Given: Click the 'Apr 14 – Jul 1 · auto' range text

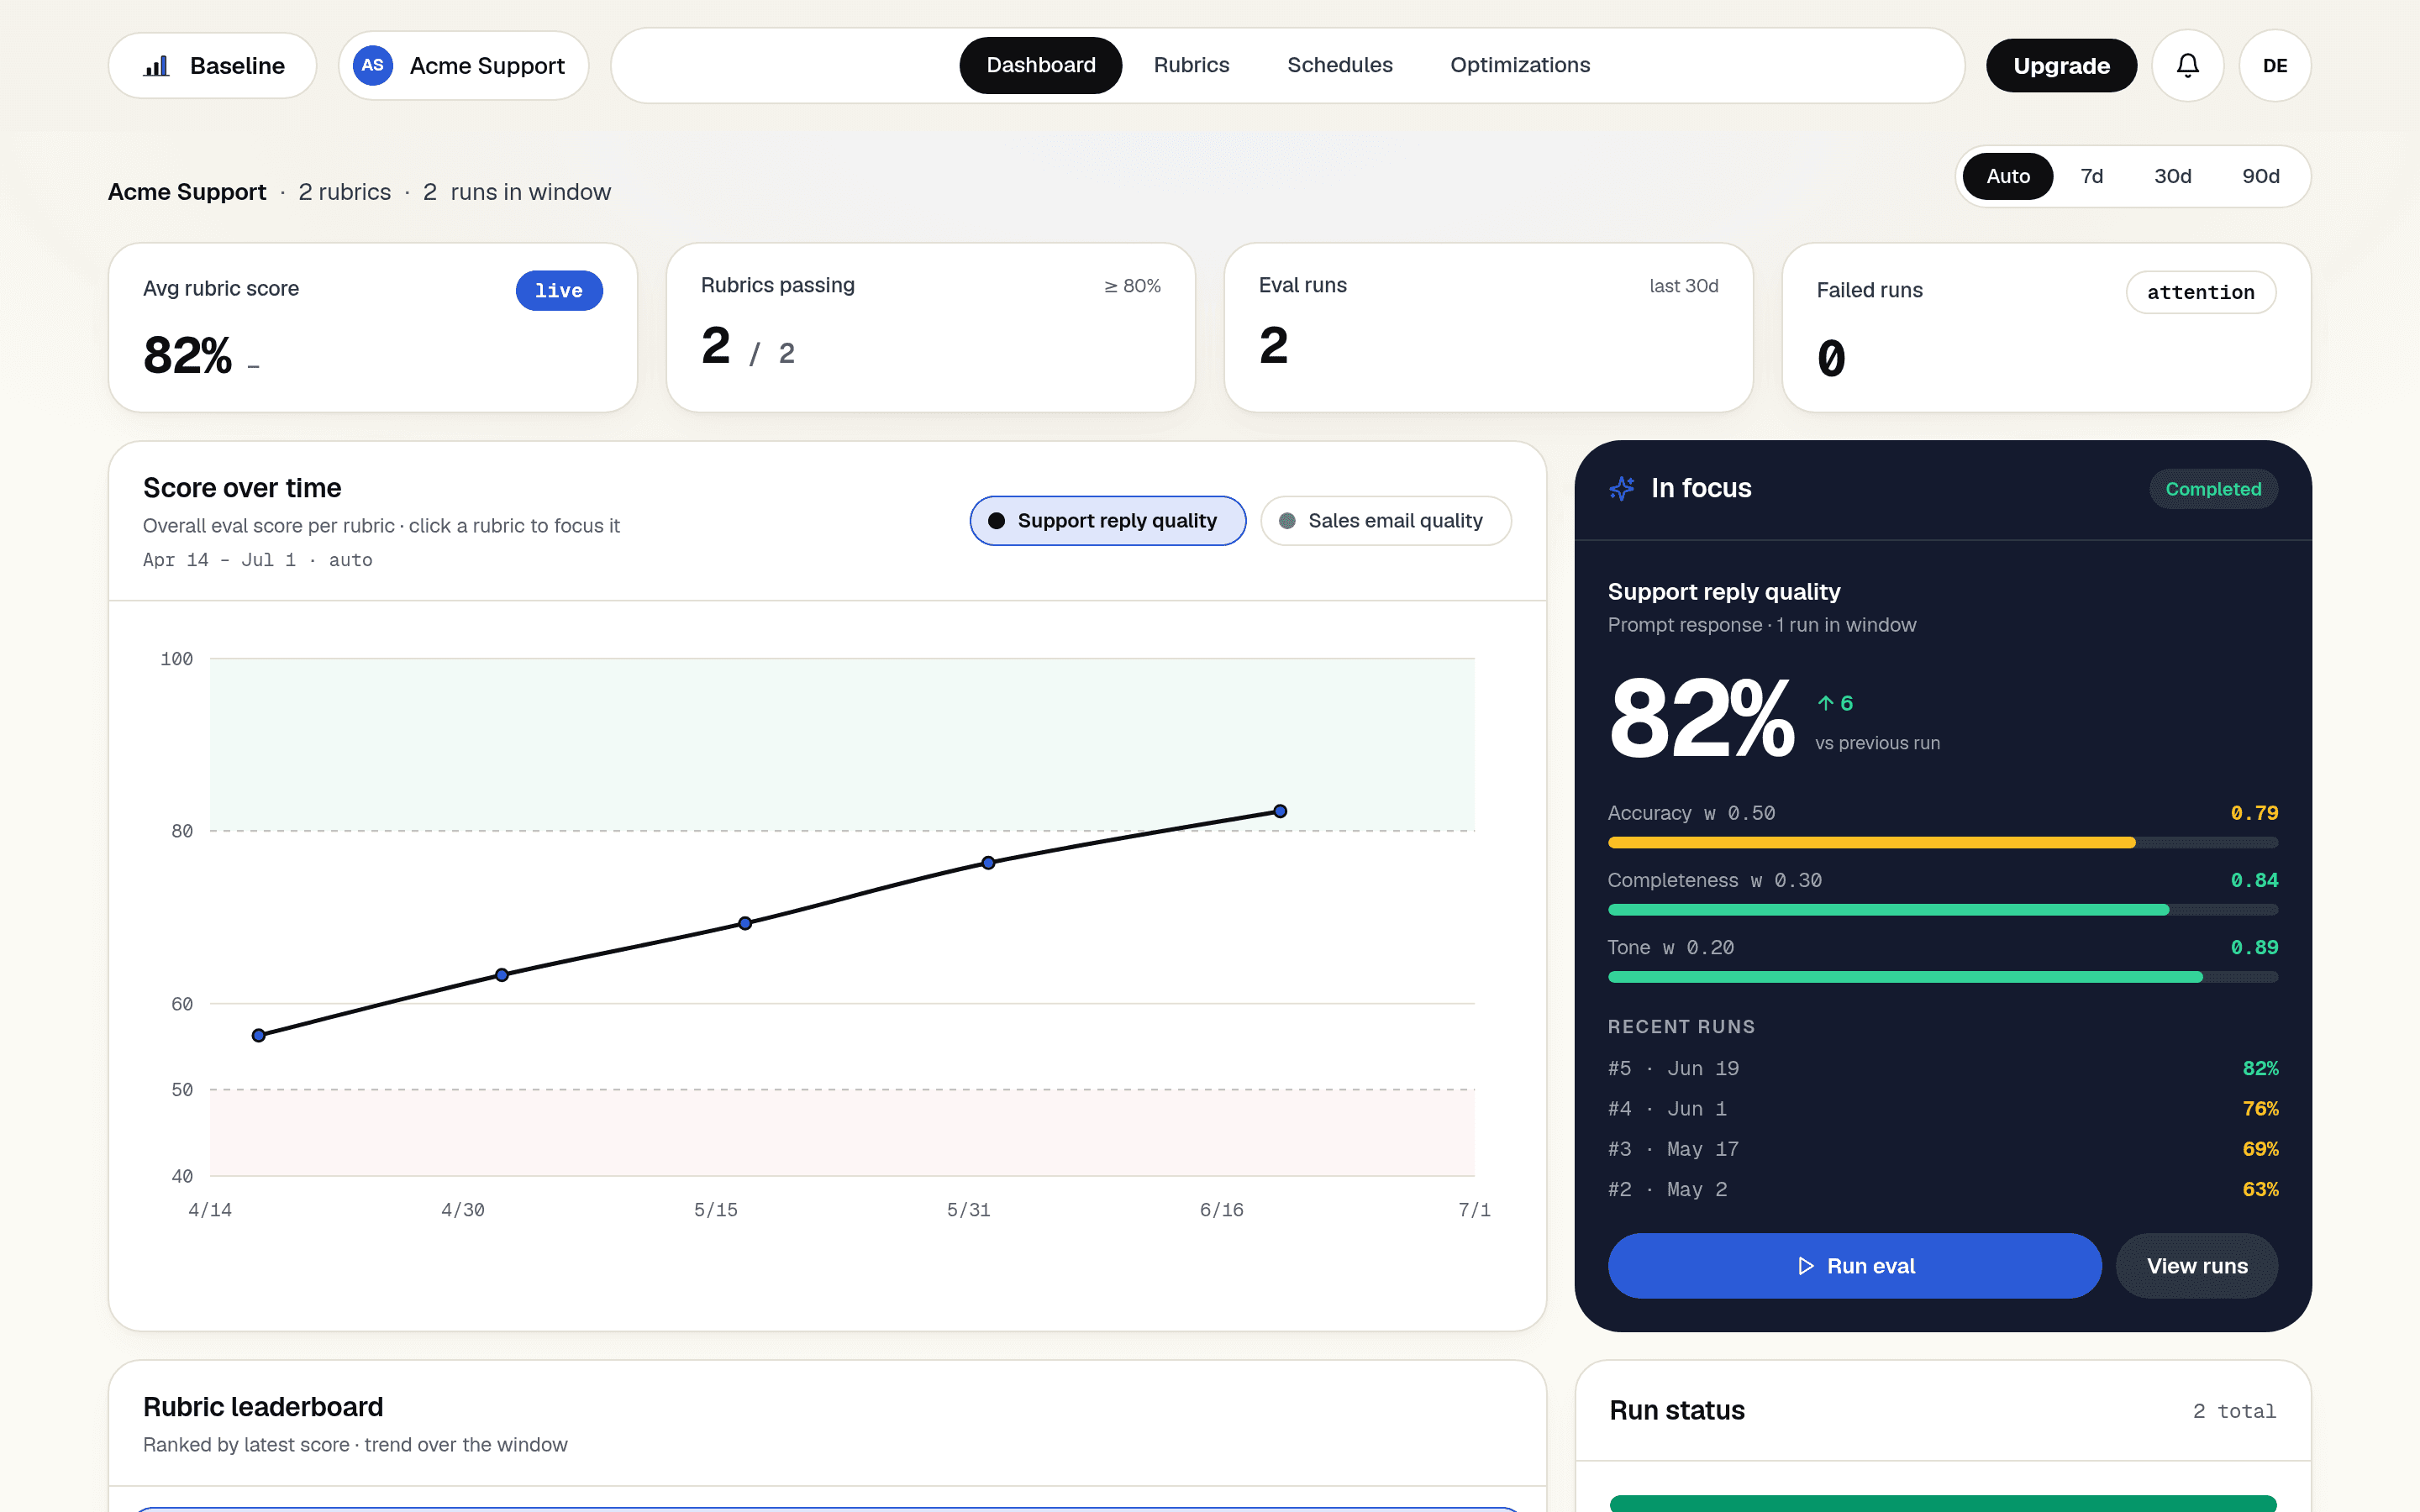Looking at the screenshot, I should [x=258, y=560].
